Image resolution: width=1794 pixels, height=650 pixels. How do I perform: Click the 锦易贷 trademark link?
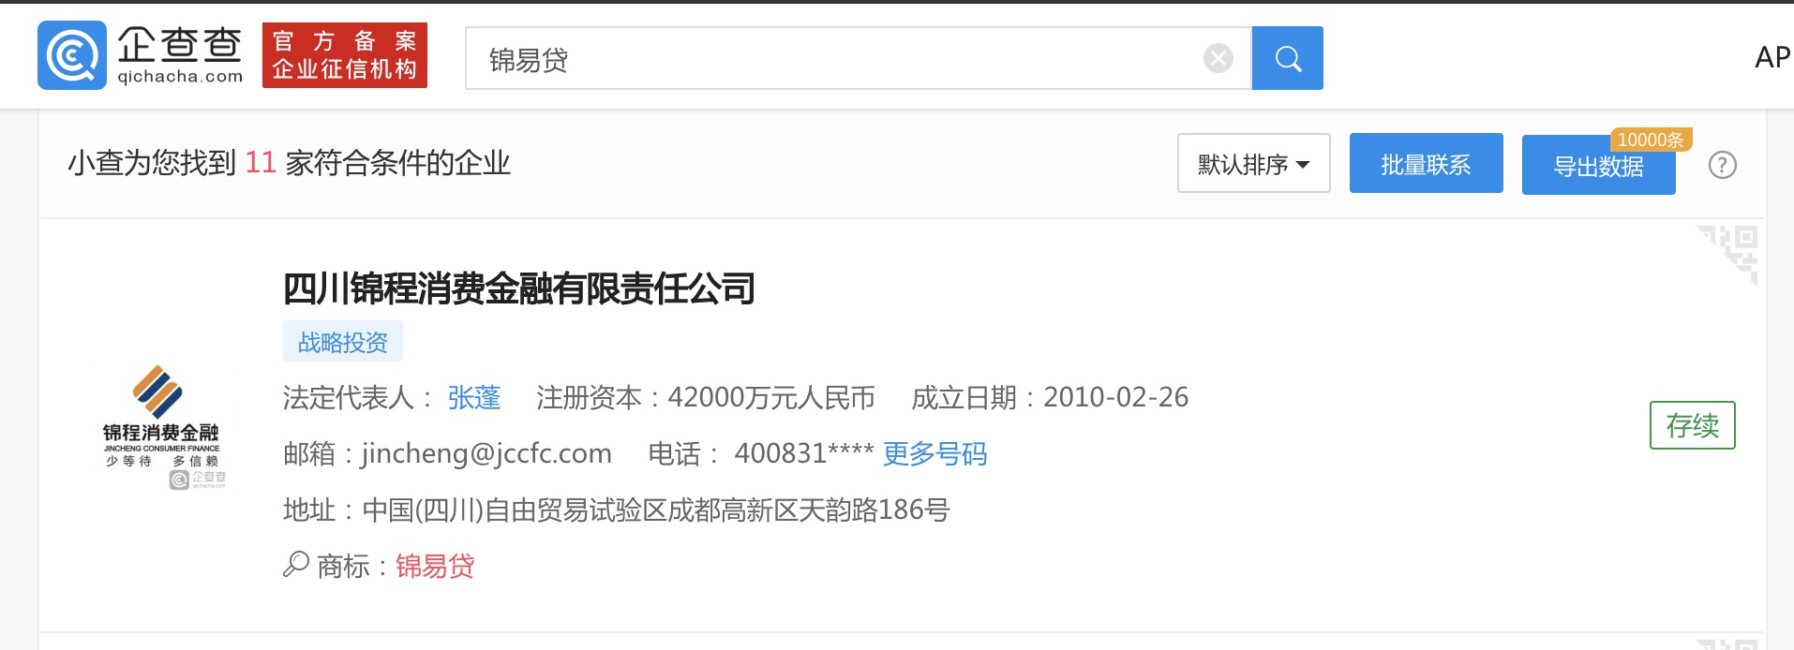(435, 566)
